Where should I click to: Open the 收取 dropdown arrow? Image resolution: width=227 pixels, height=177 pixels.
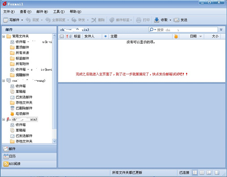point(170,20)
